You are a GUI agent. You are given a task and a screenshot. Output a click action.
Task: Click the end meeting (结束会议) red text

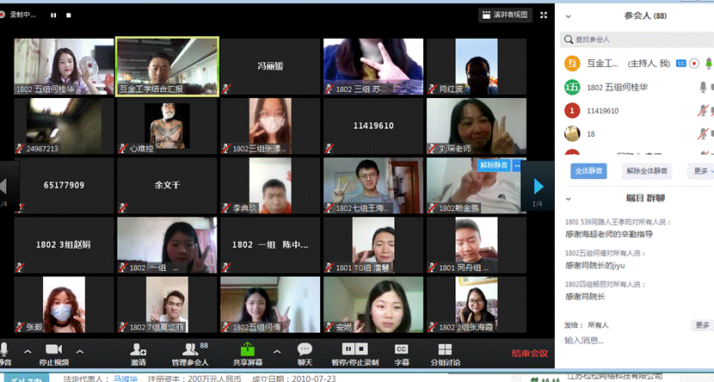529,353
